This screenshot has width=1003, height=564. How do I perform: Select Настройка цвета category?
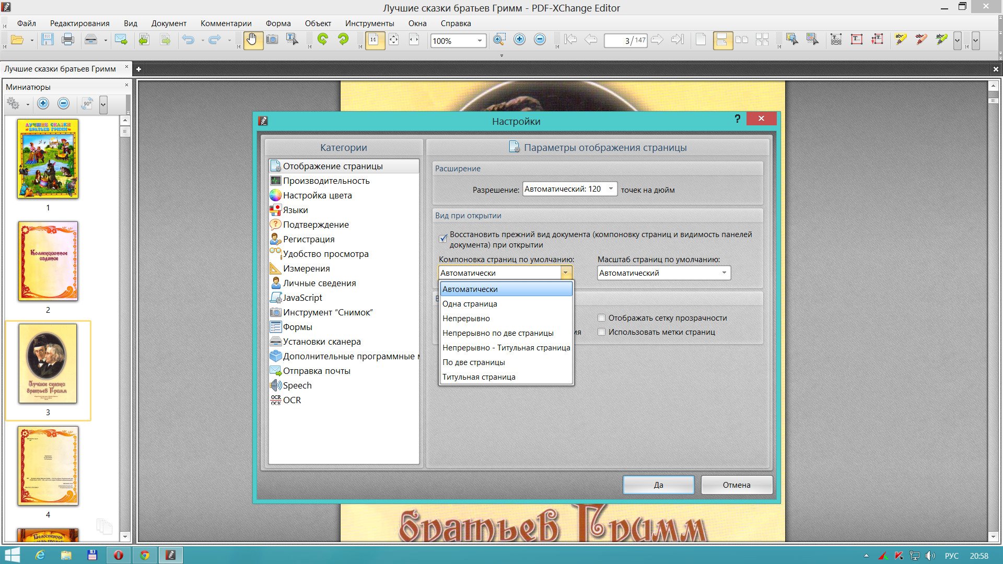click(344, 195)
